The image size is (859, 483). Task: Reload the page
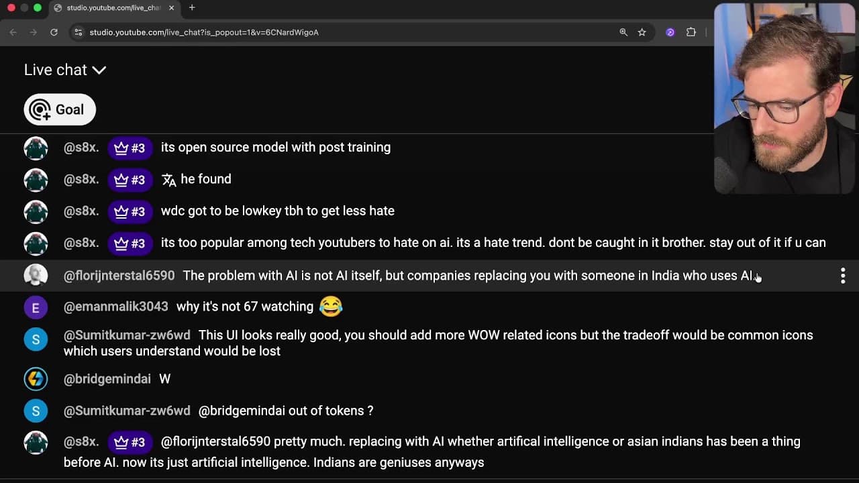[x=54, y=32]
